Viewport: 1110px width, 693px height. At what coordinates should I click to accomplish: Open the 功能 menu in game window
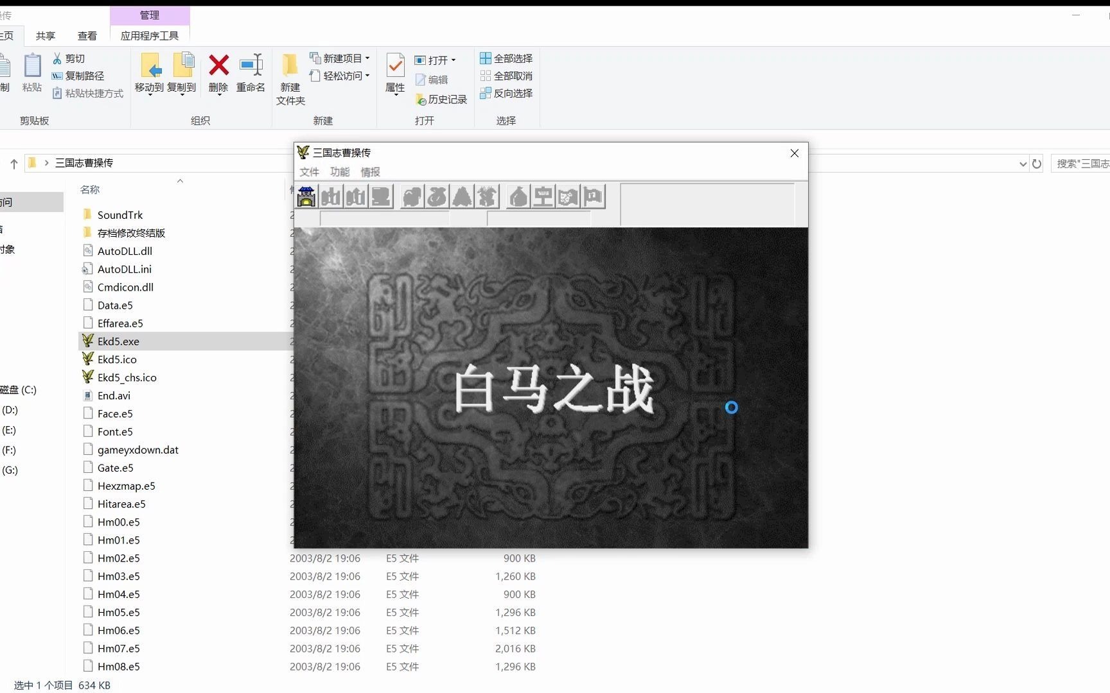coord(340,172)
